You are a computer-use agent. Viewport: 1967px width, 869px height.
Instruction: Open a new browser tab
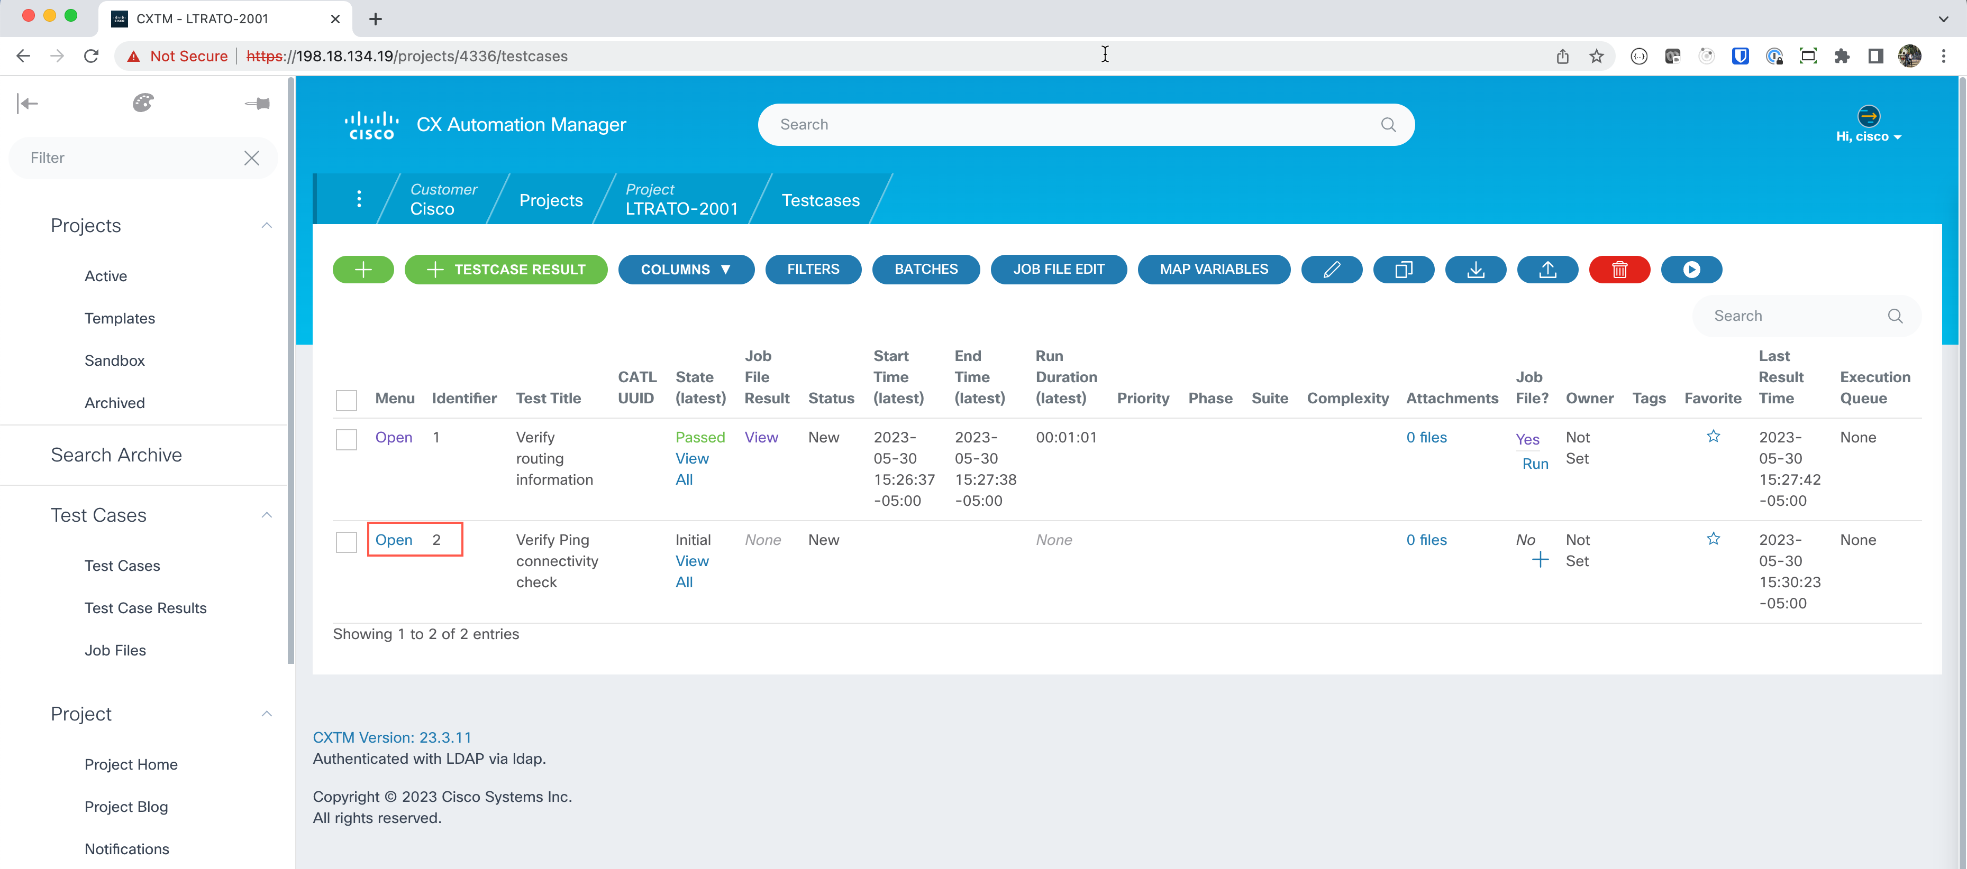[375, 19]
